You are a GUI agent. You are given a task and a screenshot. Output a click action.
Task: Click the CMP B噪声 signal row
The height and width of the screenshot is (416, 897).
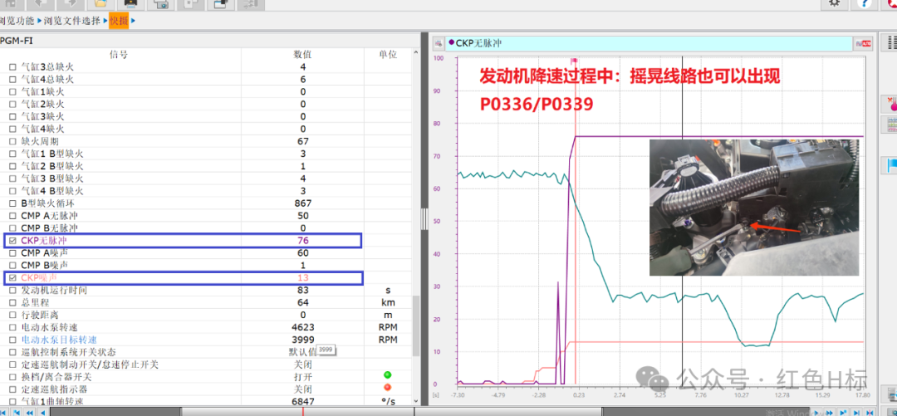click(x=206, y=266)
